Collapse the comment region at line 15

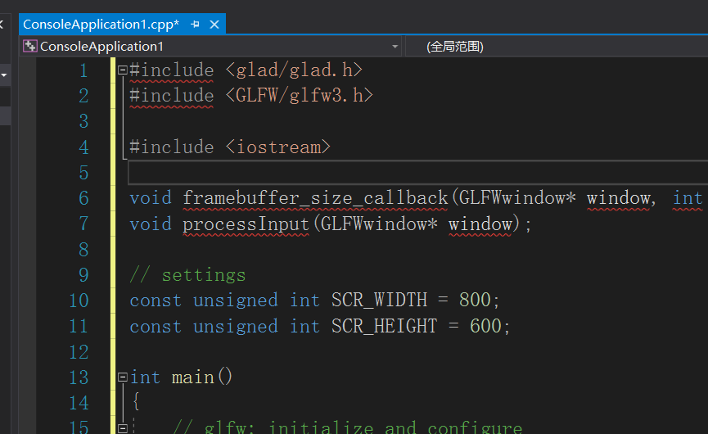tap(122, 427)
